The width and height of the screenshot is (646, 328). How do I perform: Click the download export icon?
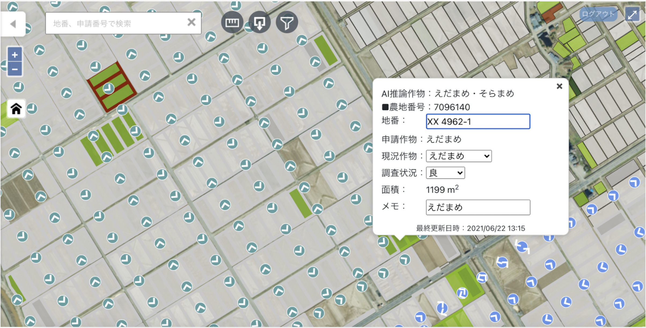tap(259, 23)
